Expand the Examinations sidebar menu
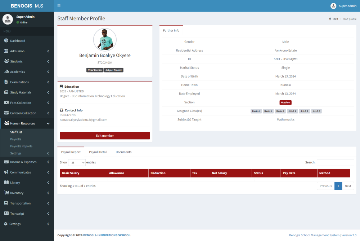This screenshot has width=360, height=241. tap(27, 82)
